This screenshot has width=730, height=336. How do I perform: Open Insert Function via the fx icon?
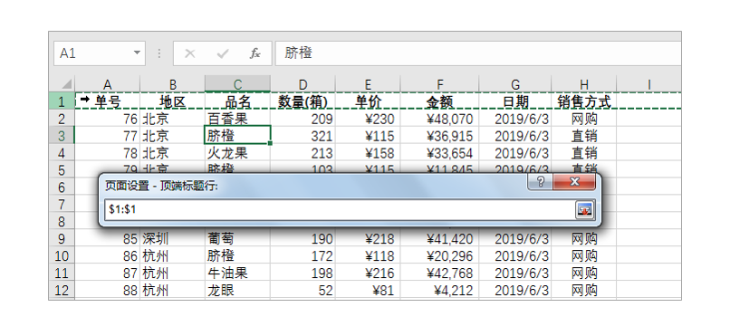pyautogui.click(x=255, y=53)
